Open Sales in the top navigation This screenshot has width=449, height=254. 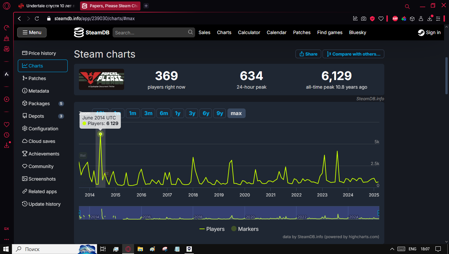point(204,32)
